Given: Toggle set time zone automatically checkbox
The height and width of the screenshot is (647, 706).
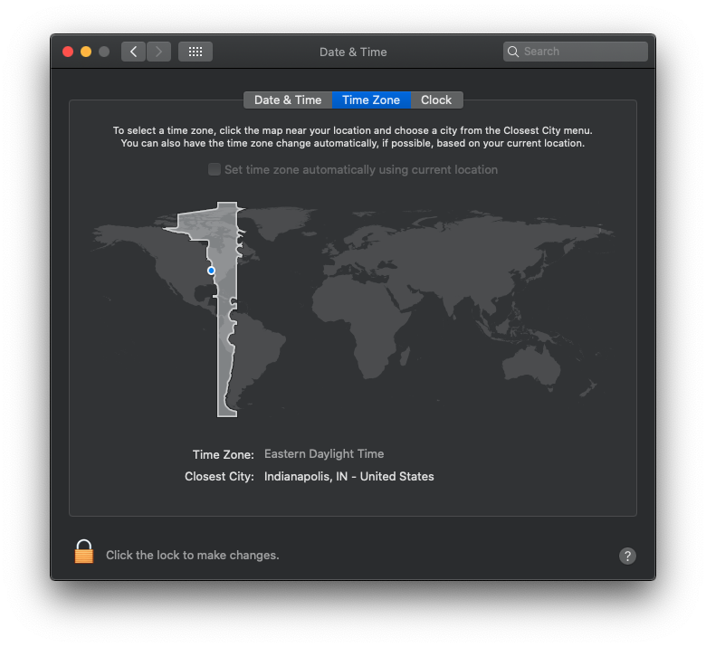Looking at the screenshot, I should click(x=215, y=169).
